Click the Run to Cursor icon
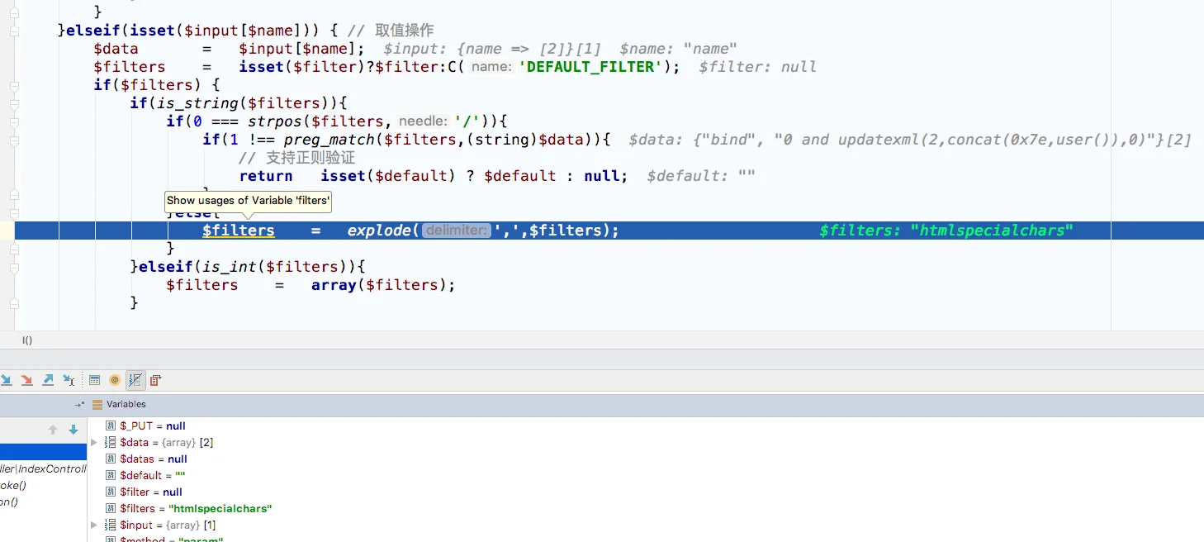 tap(69, 380)
